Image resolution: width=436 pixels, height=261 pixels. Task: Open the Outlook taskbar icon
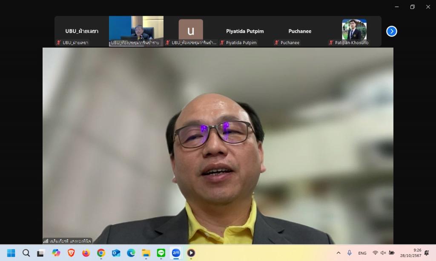(116, 253)
